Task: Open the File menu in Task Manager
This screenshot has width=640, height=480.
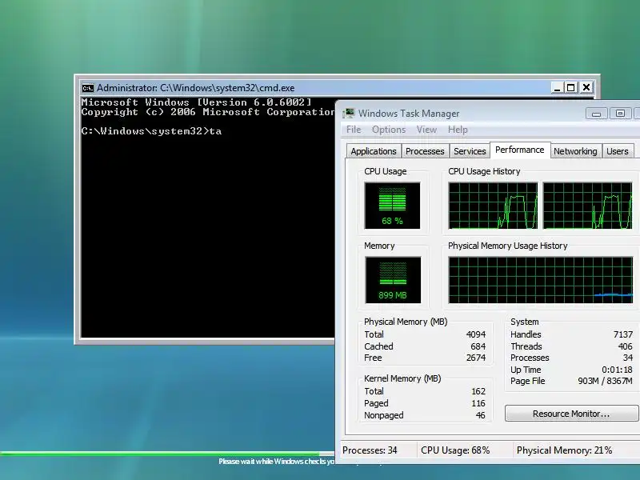Action: (x=354, y=130)
